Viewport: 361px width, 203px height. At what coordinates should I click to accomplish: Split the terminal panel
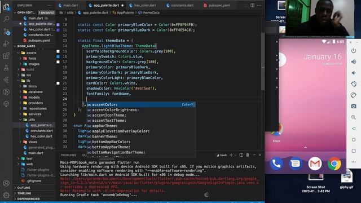pos(241,155)
